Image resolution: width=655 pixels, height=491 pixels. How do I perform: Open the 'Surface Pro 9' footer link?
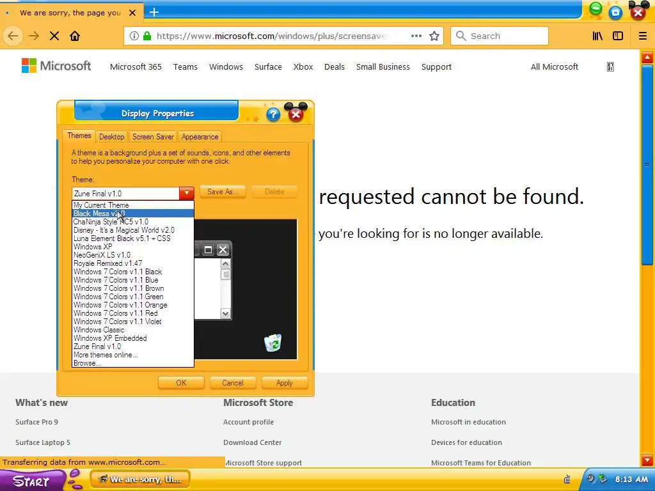click(36, 422)
